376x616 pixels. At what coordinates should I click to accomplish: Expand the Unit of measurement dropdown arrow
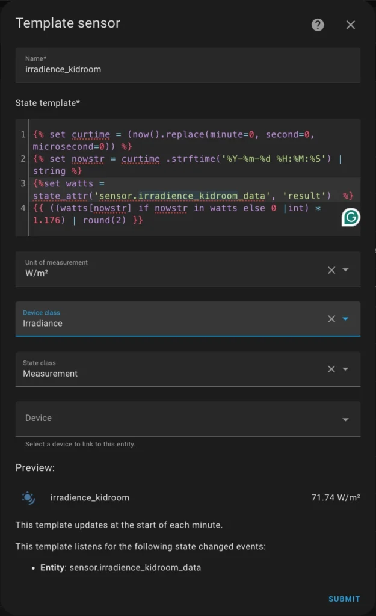pyautogui.click(x=345, y=270)
